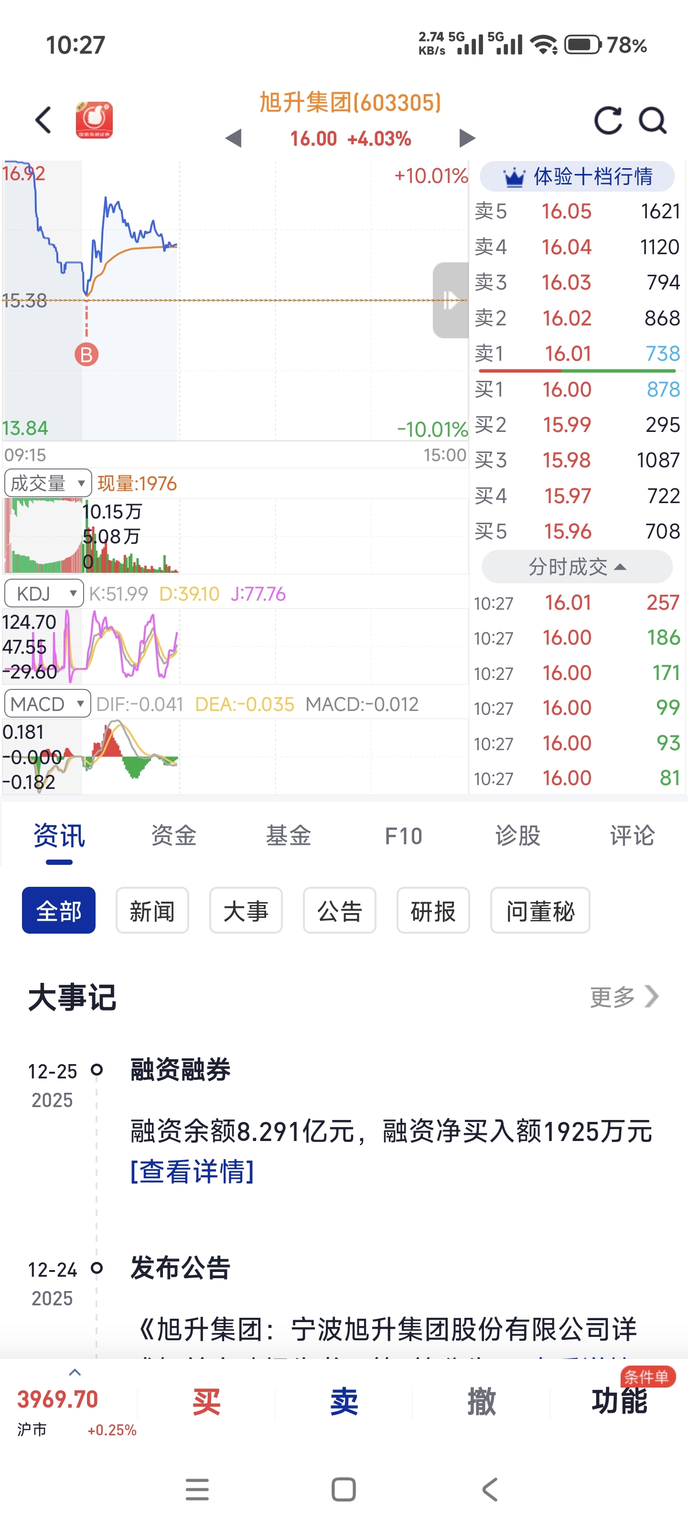The height and width of the screenshot is (1529, 688).
Task: Tap the blue 卖 button
Action: 344,1402
